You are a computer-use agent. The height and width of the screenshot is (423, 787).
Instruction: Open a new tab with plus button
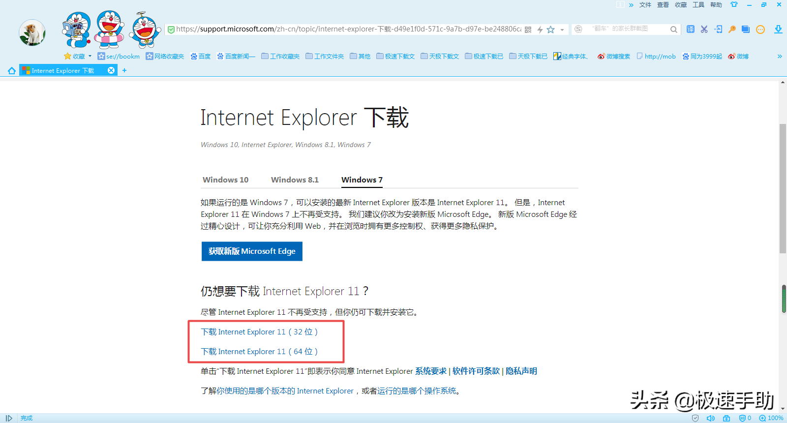[124, 70]
